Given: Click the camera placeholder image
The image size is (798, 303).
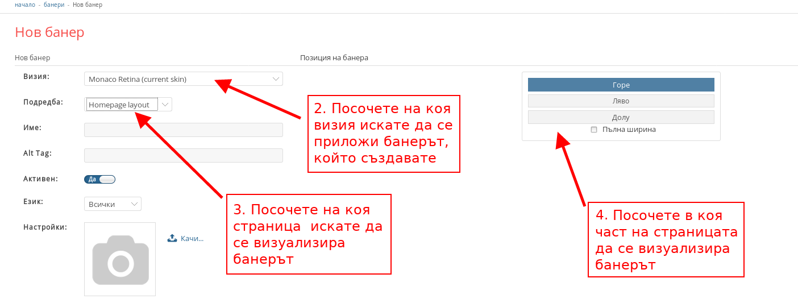Looking at the screenshot, I should click(x=120, y=259).
